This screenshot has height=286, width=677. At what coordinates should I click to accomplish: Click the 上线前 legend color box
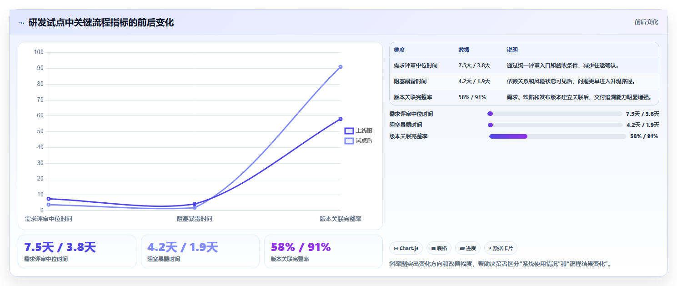pos(349,130)
